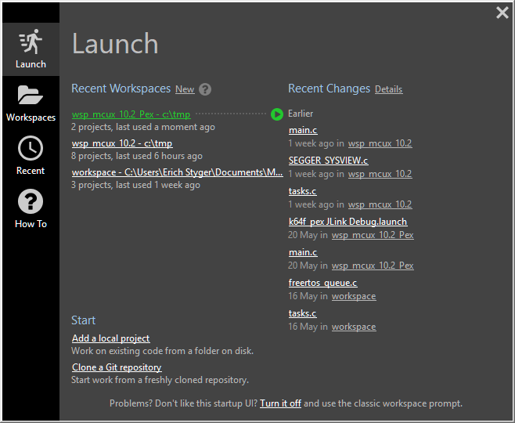The image size is (515, 423).
Task: Close the startup dialog with X
Action: pos(502,13)
